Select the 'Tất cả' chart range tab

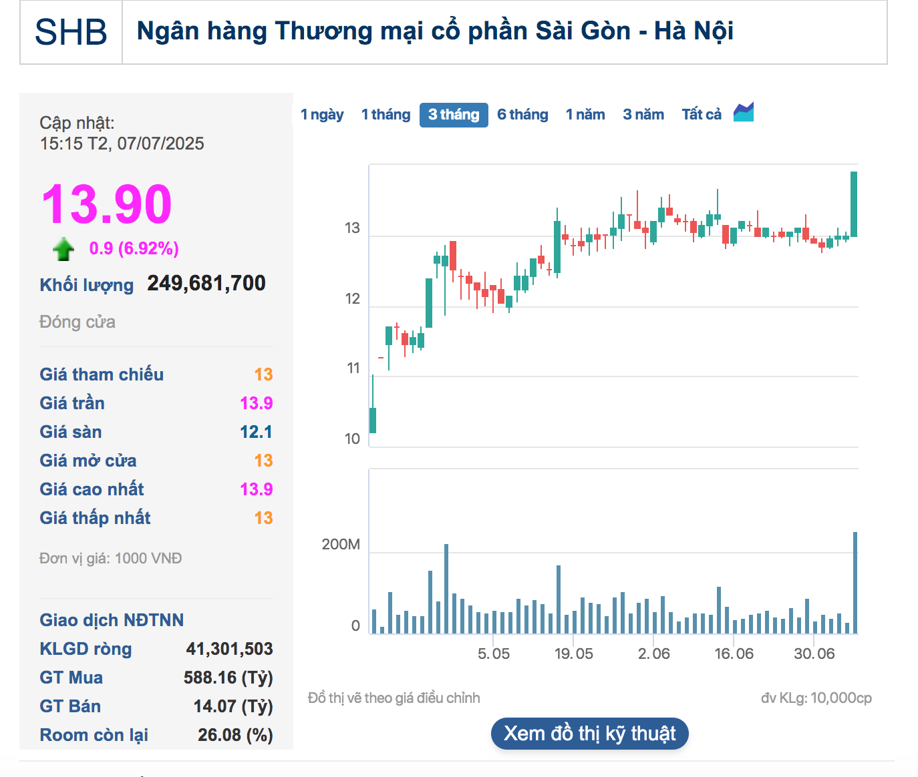[x=702, y=114]
